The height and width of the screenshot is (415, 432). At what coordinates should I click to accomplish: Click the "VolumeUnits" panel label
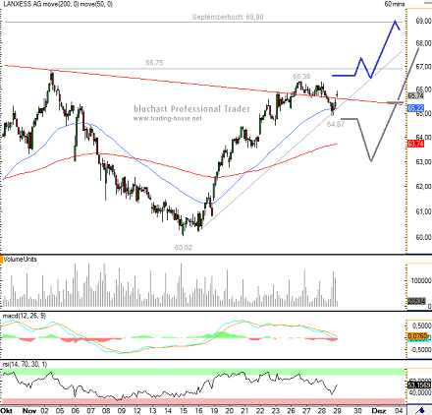pos(20,260)
